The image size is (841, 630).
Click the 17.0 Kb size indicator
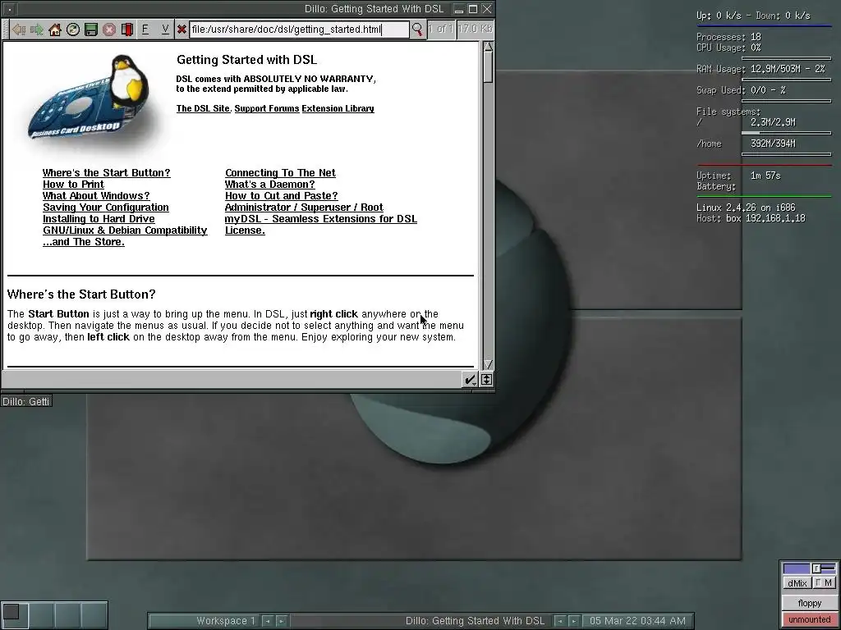(476, 29)
